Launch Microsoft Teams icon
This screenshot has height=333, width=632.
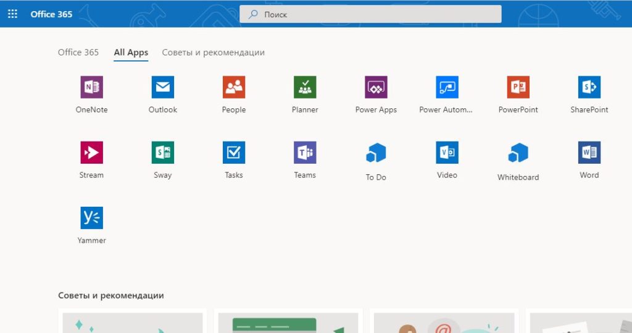305,153
